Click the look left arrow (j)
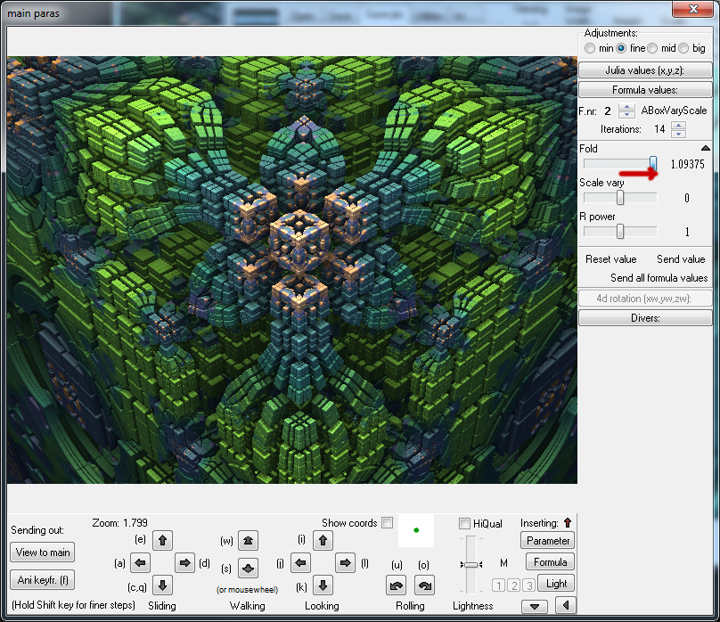Viewport: 720px width, 622px height. point(300,562)
